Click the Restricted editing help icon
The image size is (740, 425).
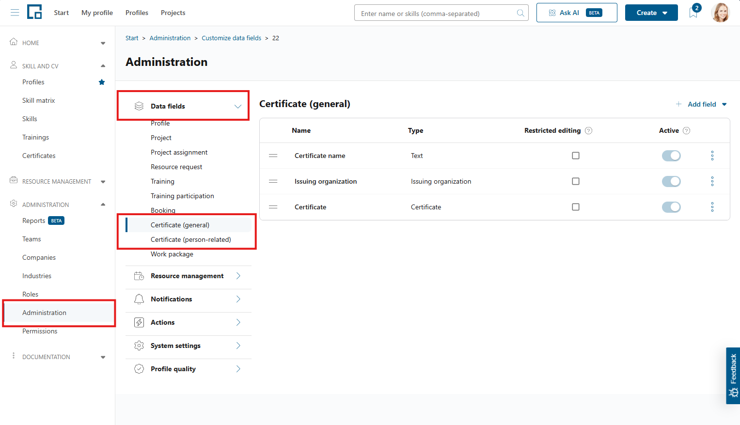[x=588, y=130]
